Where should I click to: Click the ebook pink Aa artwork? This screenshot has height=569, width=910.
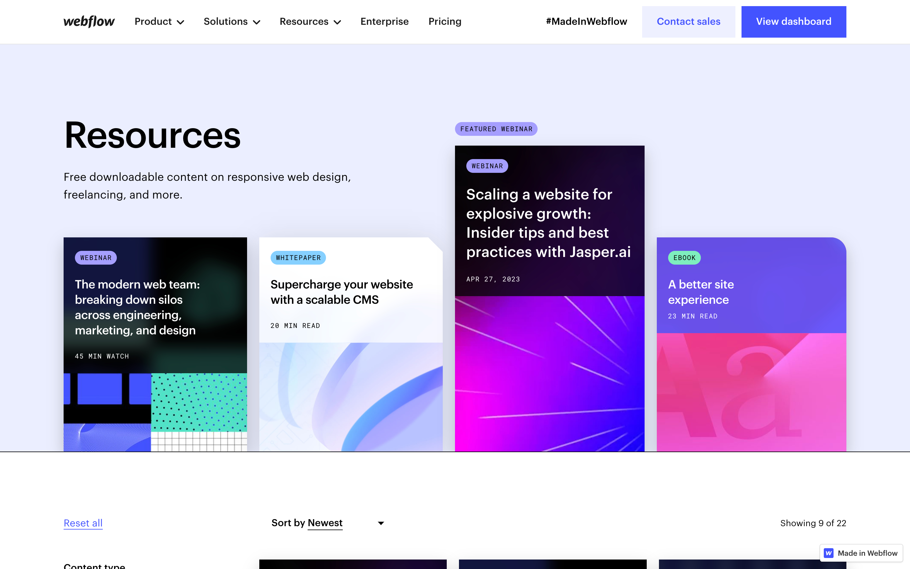pos(751,392)
